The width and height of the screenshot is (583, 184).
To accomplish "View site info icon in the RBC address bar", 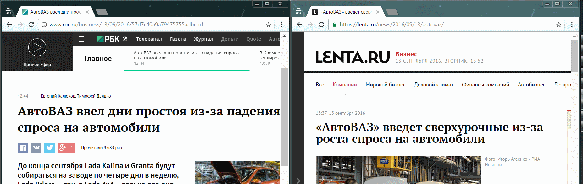I will 44,25.
